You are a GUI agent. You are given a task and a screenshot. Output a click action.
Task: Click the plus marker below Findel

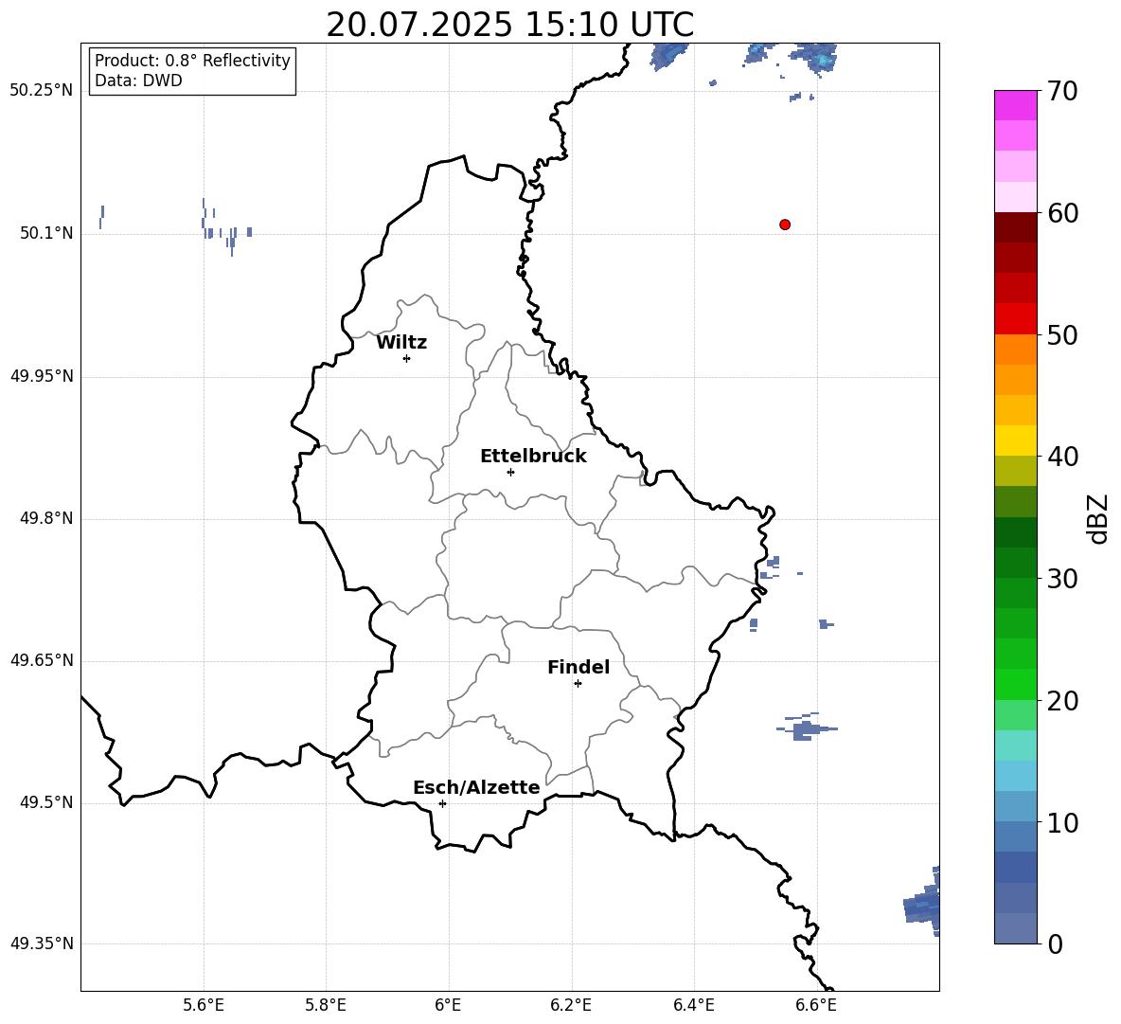pos(578,684)
